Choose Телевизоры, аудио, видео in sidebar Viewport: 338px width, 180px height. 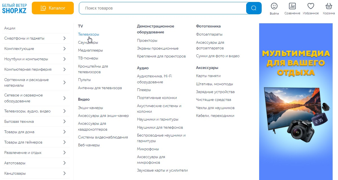27,111
